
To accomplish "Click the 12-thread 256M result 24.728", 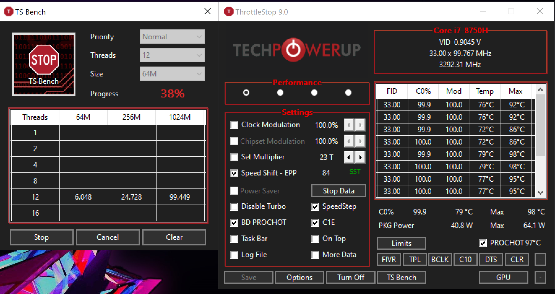I will click(131, 197).
